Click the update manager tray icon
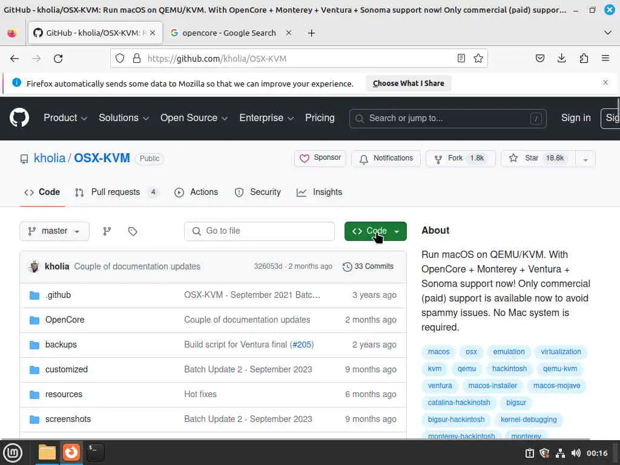Screen dimensions: 620x465 pyautogui.click(x=529, y=453)
